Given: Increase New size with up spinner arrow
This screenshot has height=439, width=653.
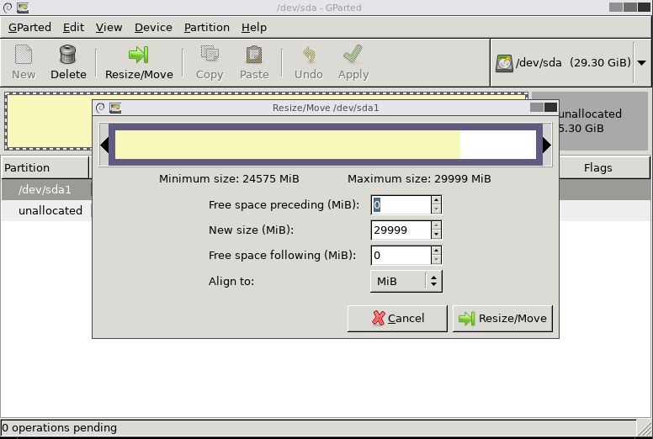Looking at the screenshot, I should pyautogui.click(x=436, y=225).
